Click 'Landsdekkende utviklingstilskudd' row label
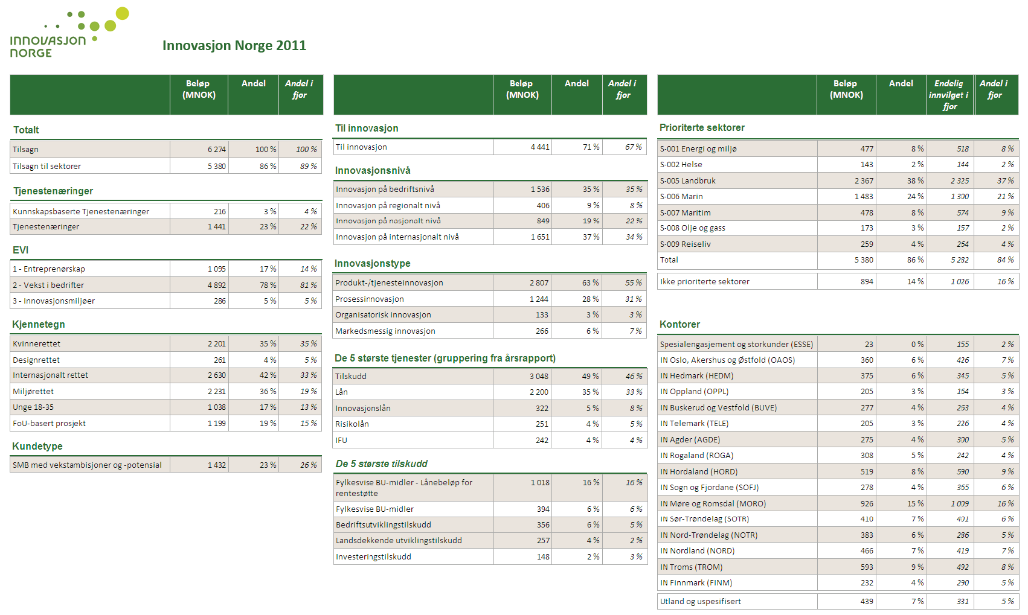 399,540
